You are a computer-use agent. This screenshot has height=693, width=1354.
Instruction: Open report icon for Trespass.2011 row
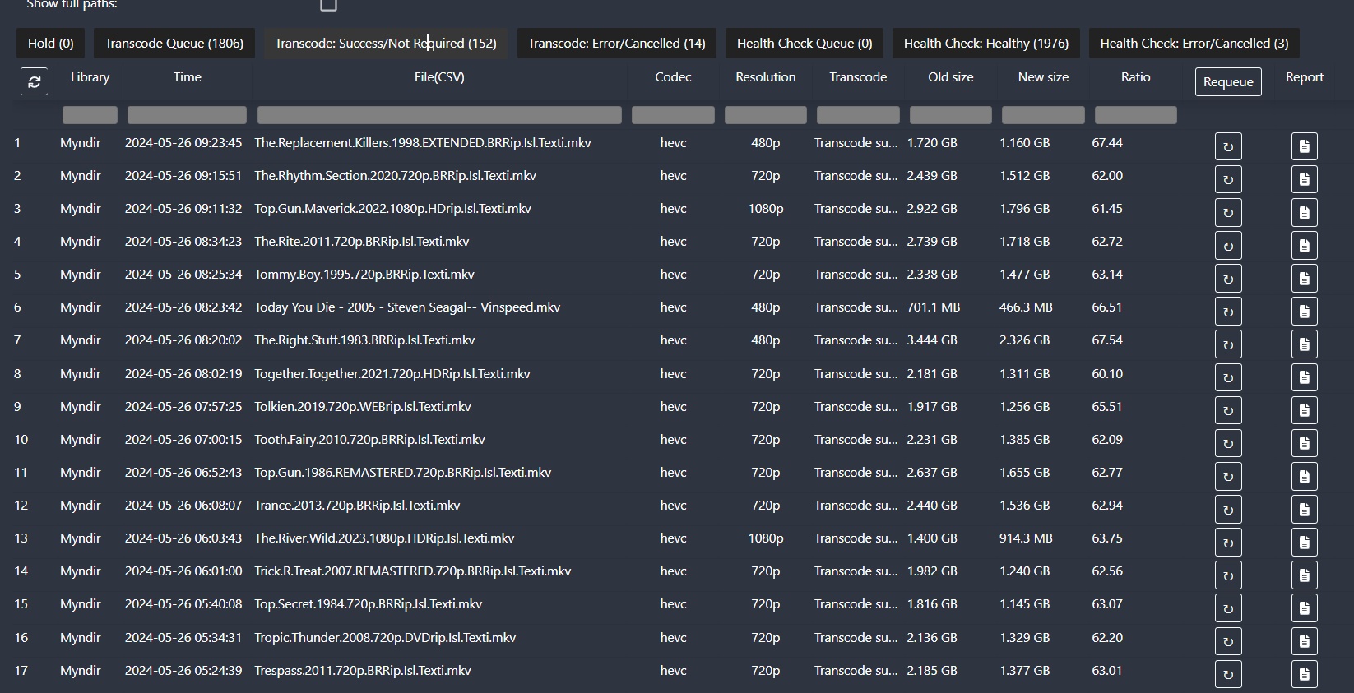point(1304,674)
